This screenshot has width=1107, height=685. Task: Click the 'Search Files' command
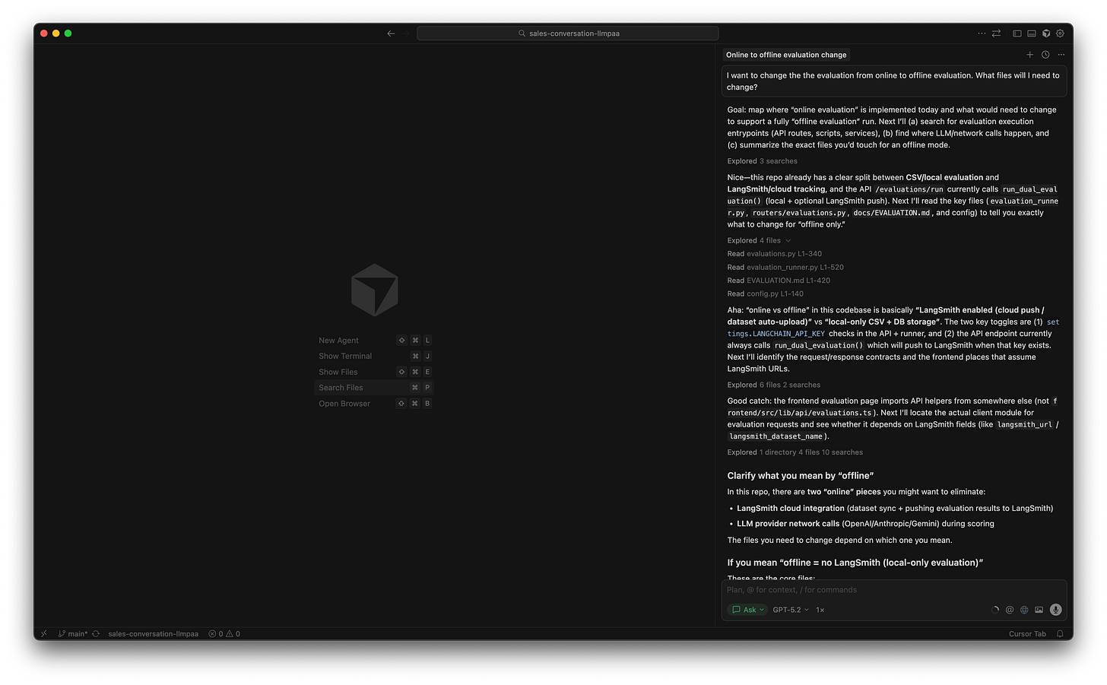(x=340, y=387)
